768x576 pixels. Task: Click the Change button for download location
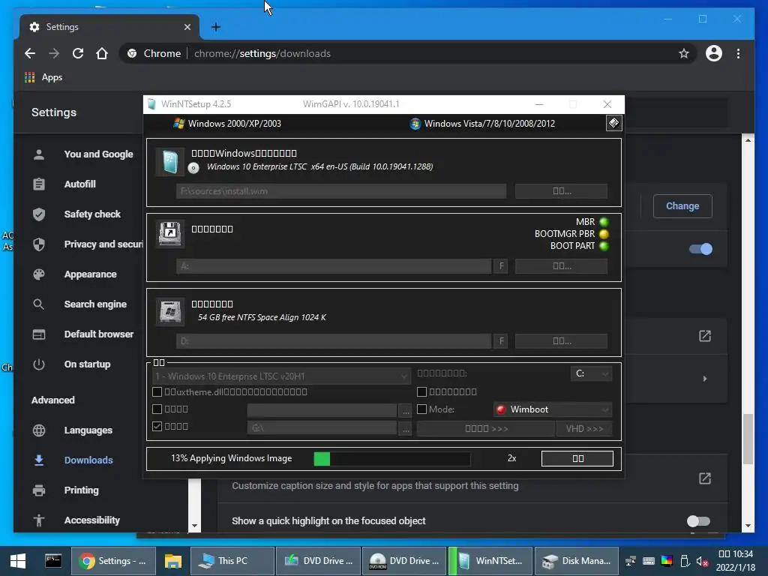click(x=682, y=206)
